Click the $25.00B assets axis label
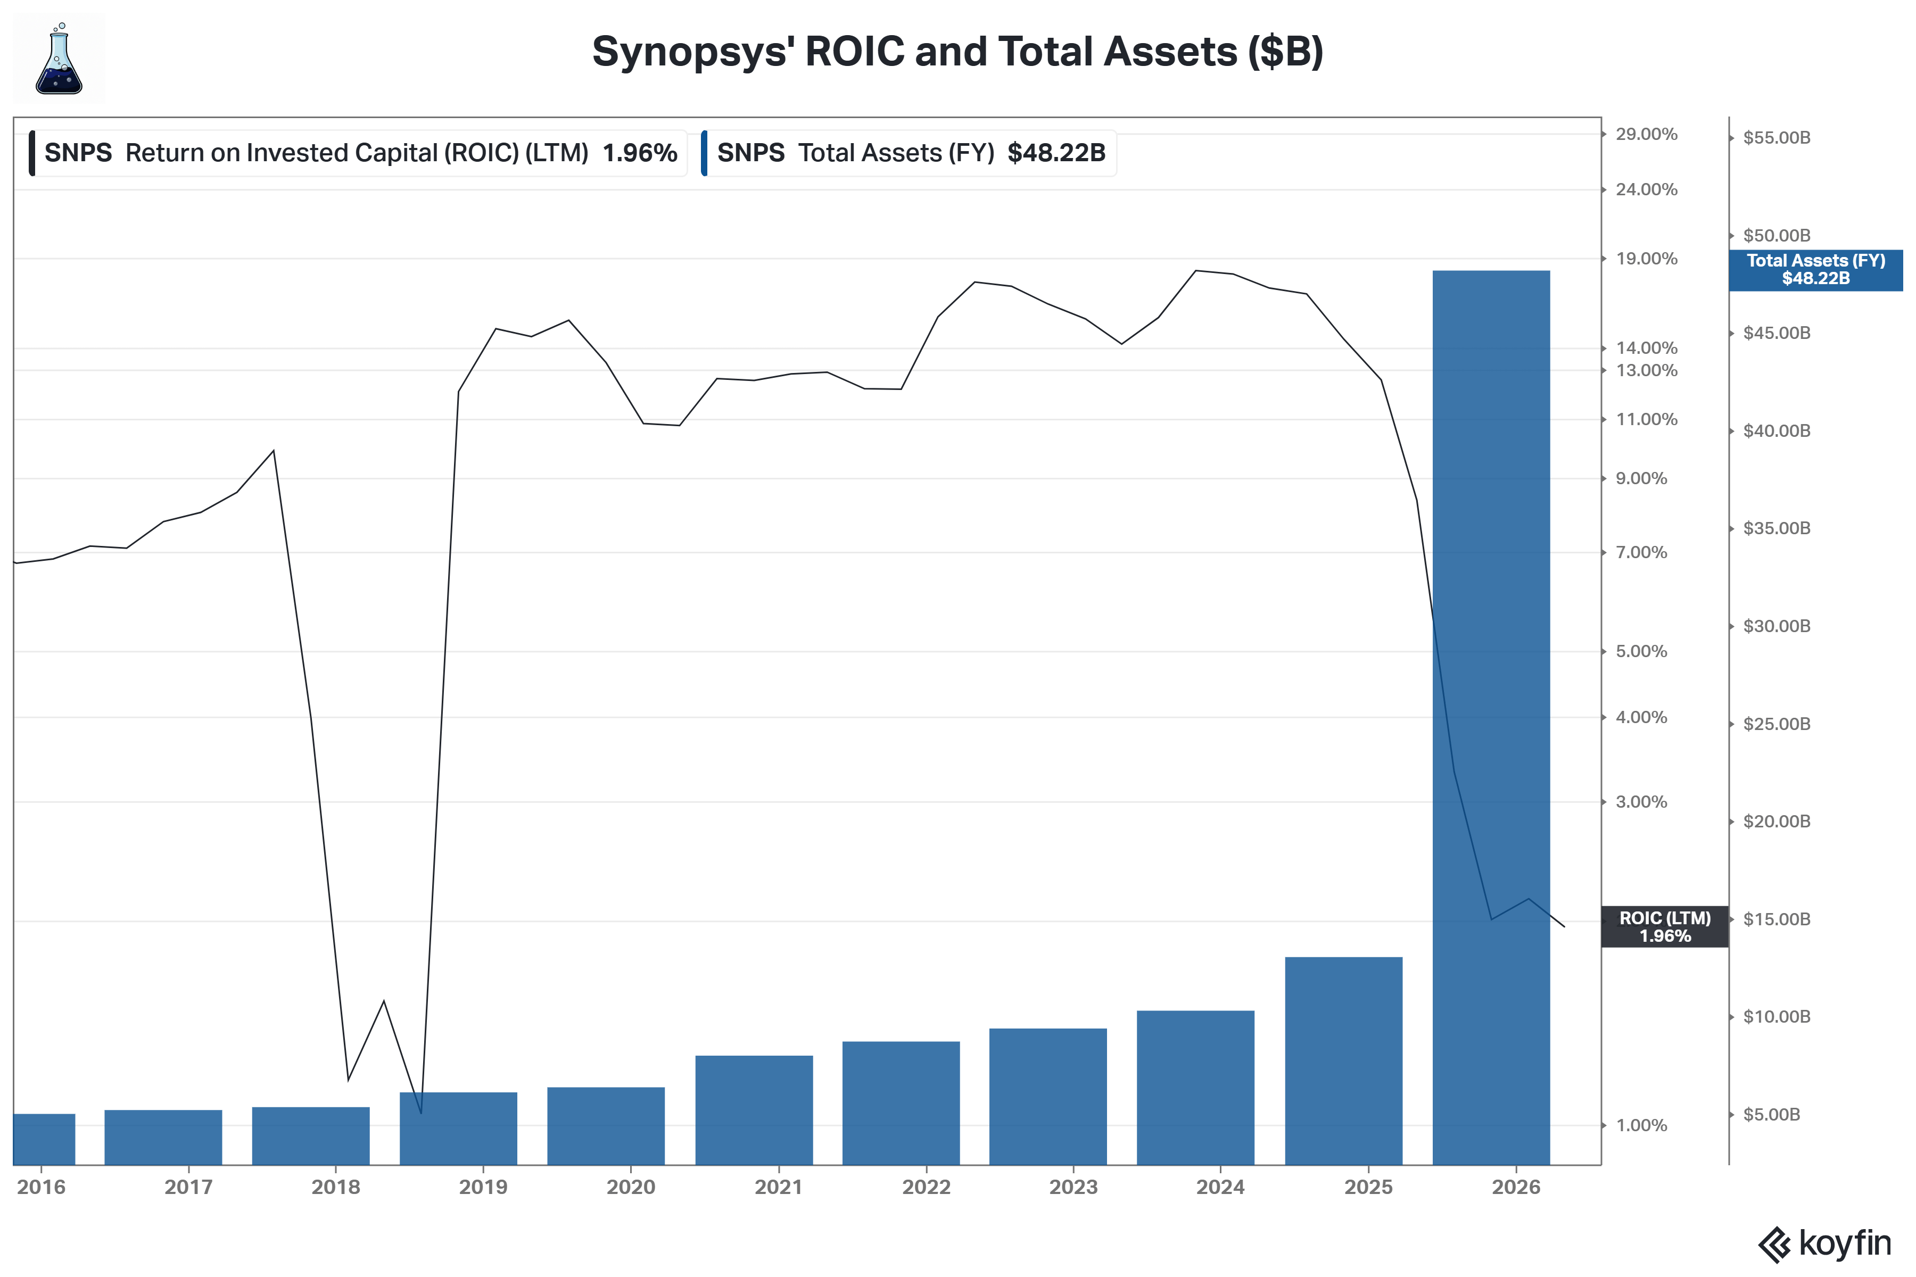 1777,724
